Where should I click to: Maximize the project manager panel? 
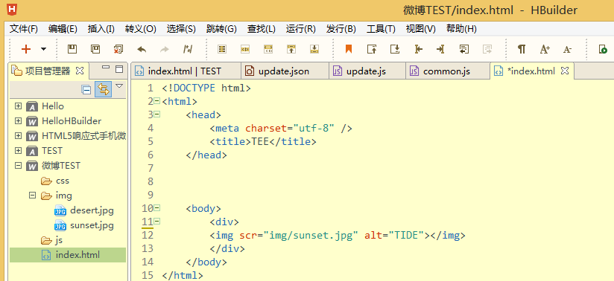click(119, 69)
